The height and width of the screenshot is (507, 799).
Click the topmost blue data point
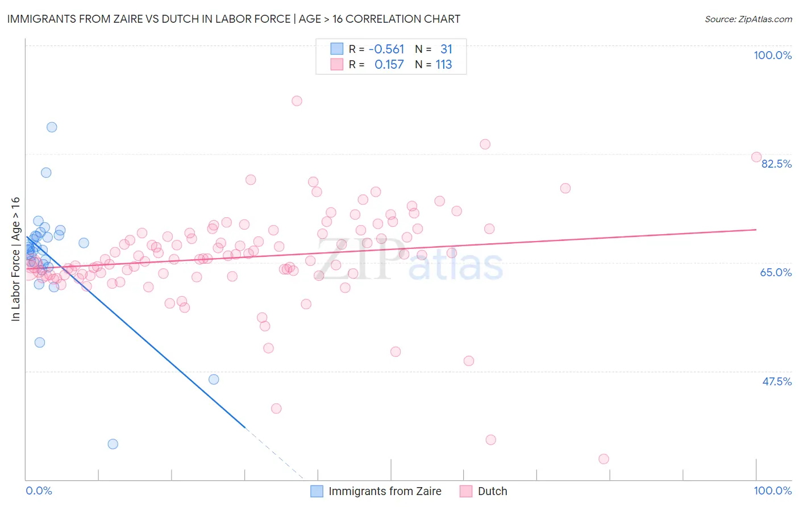pyautogui.click(x=52, y=127)
